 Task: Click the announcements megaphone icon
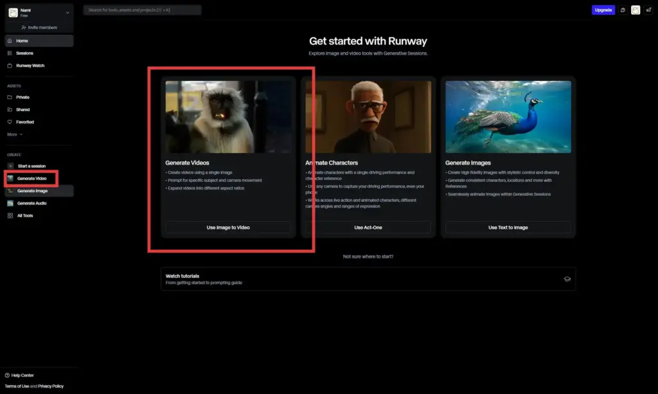click(648, 10)
